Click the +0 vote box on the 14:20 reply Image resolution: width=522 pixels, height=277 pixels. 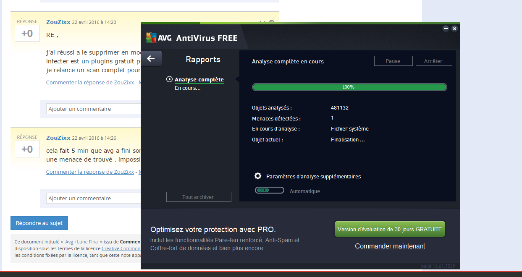(x=27, y=33)
